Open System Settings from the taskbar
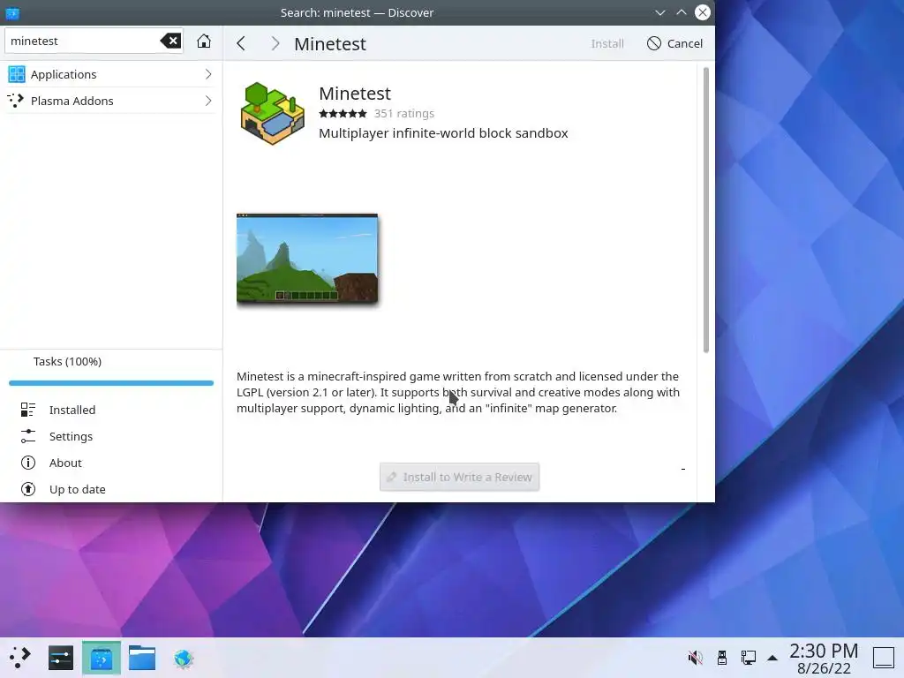 click(61, 658)
